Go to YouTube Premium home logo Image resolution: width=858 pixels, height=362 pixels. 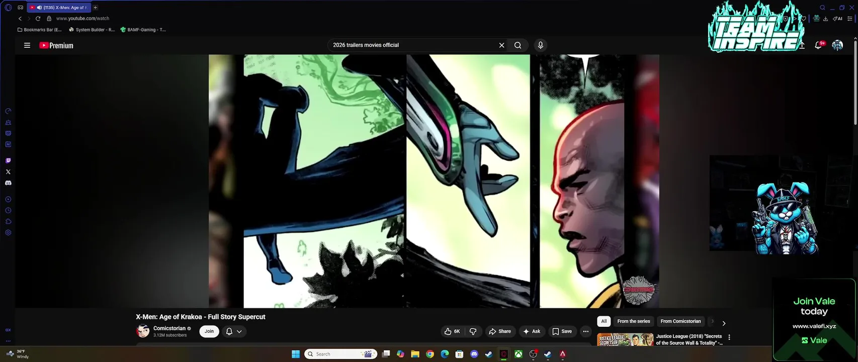click(x=56, y=45)
